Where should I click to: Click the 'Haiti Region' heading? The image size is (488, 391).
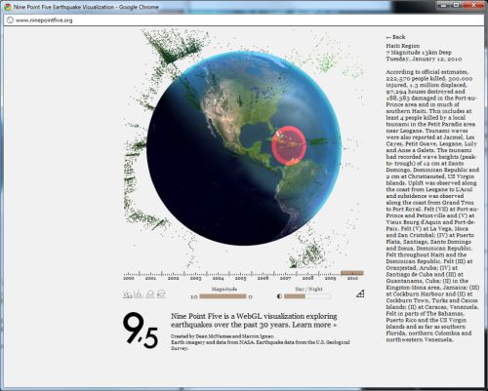(403, 46)
